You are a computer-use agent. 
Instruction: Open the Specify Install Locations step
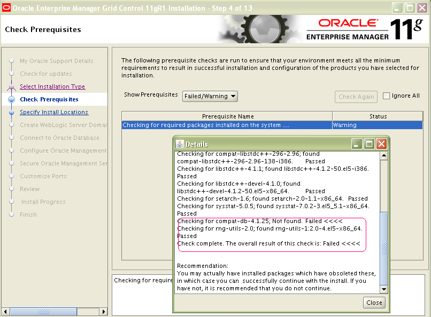click(54, 112)
